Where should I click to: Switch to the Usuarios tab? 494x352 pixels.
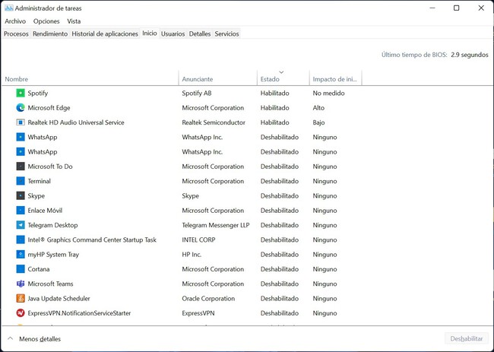(173, 33)
